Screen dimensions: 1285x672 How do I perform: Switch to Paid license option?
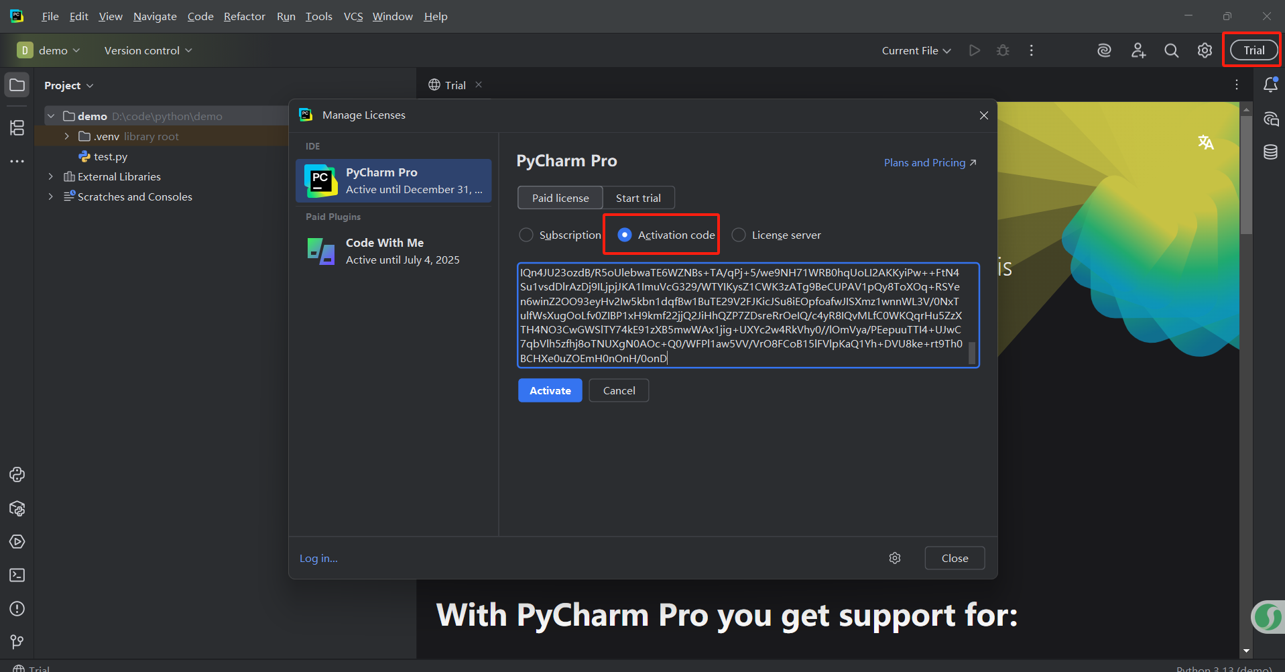click(560, 198)
